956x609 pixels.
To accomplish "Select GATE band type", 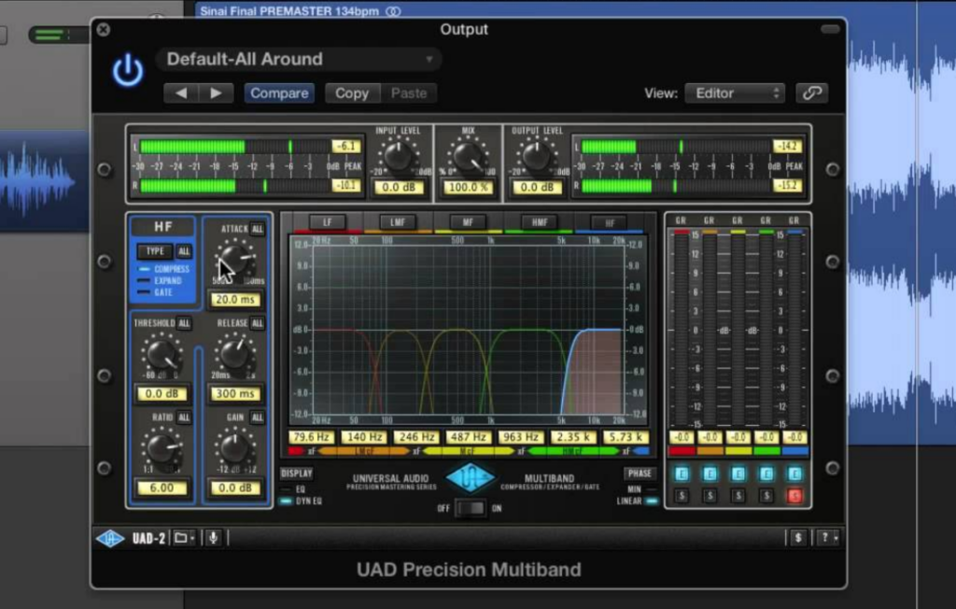I will coord(156,292).
